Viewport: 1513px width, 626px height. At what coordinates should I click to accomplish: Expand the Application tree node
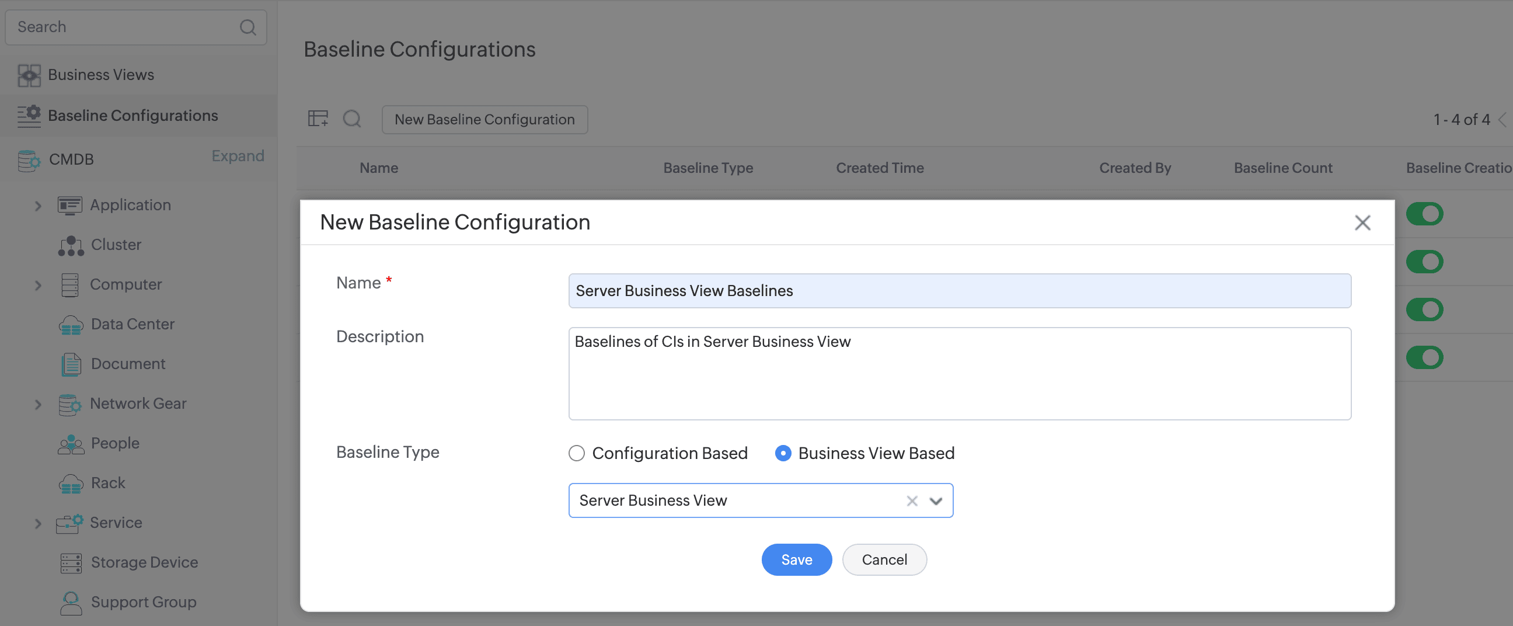pyautogui.click(x=37, y=206)
